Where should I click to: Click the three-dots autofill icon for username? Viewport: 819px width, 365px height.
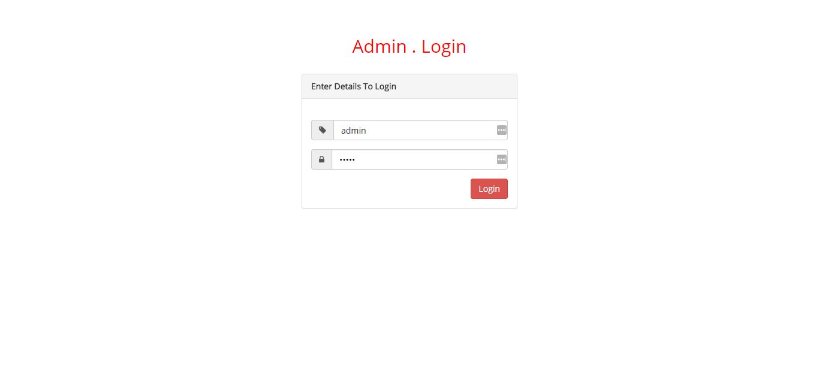pyautogui.click(x=502, y=130)
